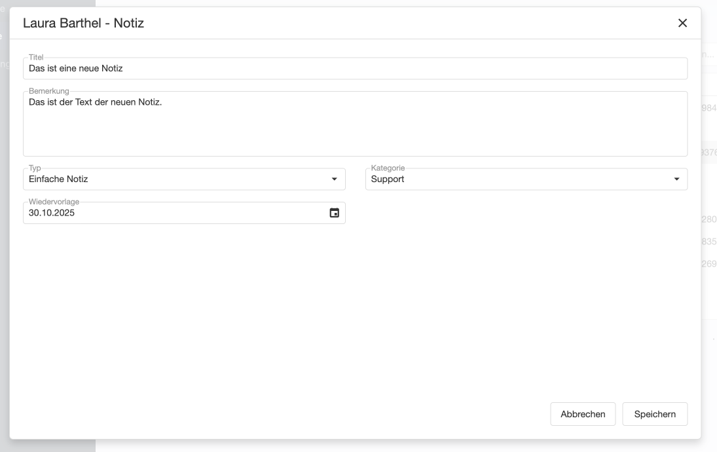Select the 'Support' value in Kategorie
Viewport: 717px width, 452px height.
click(x=388, y=179)
